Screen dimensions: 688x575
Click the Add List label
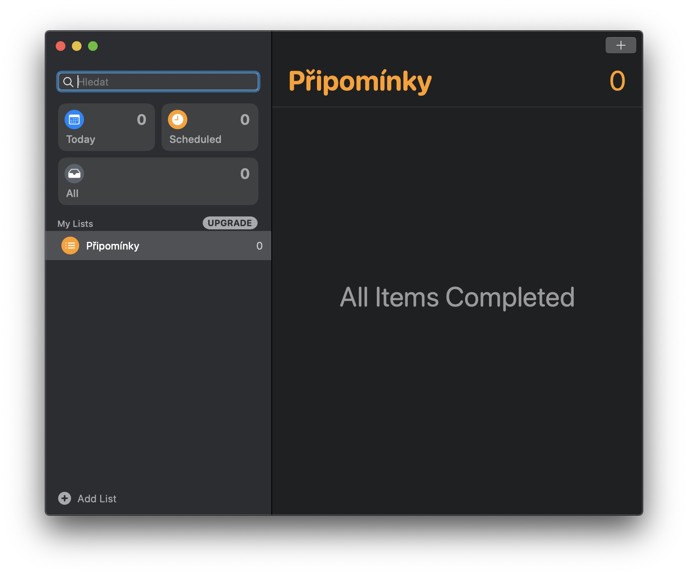click(x=97, y=499)
